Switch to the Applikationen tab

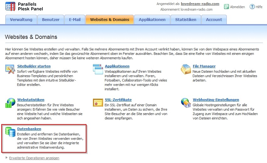click(x=152, y=19)
